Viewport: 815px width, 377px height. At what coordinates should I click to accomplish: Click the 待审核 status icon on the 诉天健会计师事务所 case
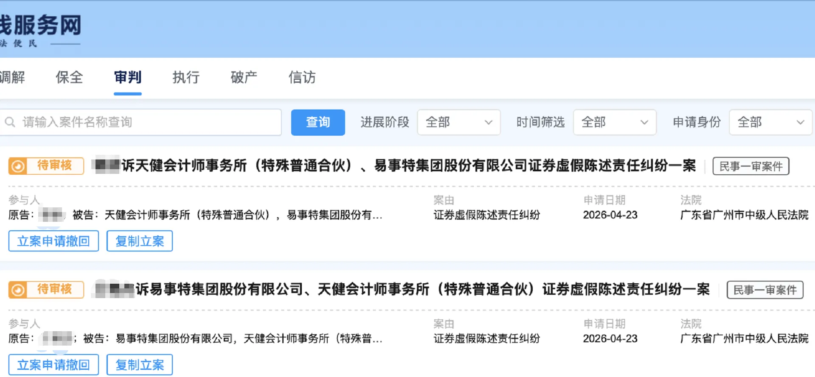[x=18, y=166]
